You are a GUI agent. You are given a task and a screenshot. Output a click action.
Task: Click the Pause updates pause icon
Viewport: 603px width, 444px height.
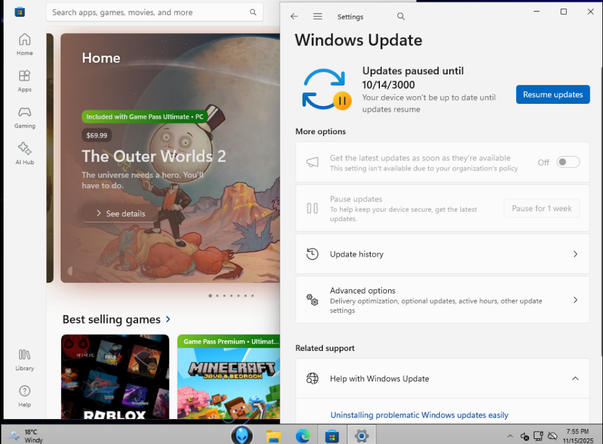tap(312, 209)
